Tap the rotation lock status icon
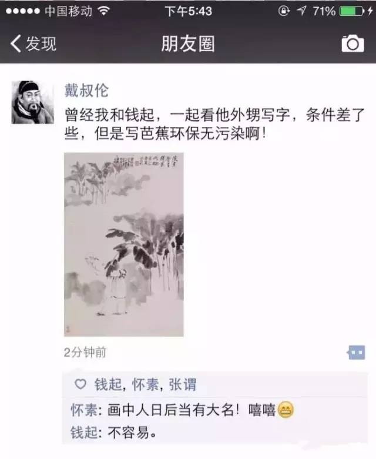 [284, 11]
